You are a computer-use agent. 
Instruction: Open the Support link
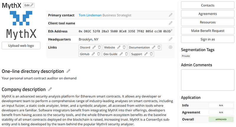(137, 54)
